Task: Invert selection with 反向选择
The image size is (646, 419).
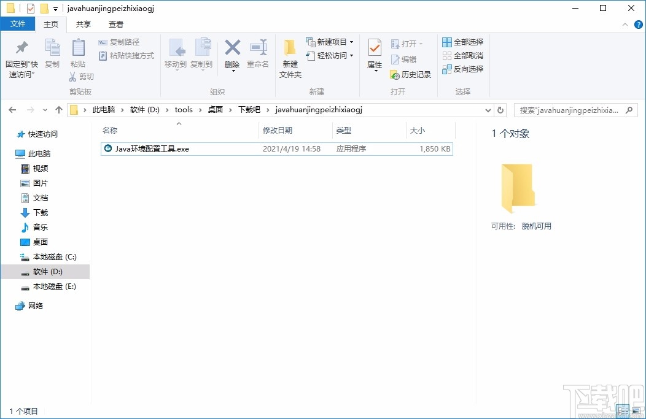Action: (x=462, y=69)
